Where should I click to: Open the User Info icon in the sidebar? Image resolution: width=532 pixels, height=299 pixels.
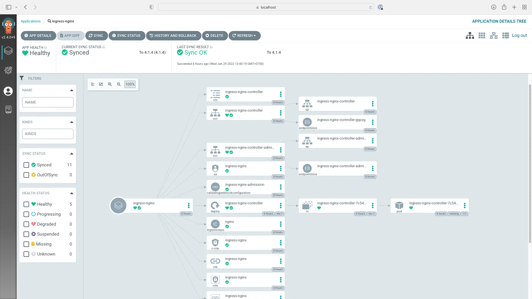click(x=8, y=91)
